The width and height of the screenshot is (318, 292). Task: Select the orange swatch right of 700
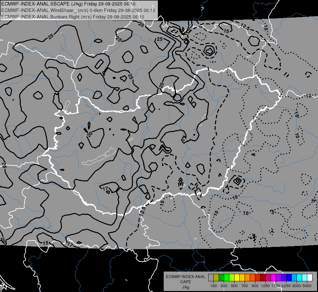pyautogui.click(x=247, y=278)
